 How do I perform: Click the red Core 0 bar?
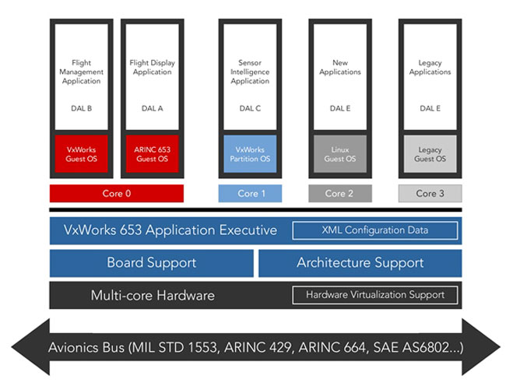(117, 194)
